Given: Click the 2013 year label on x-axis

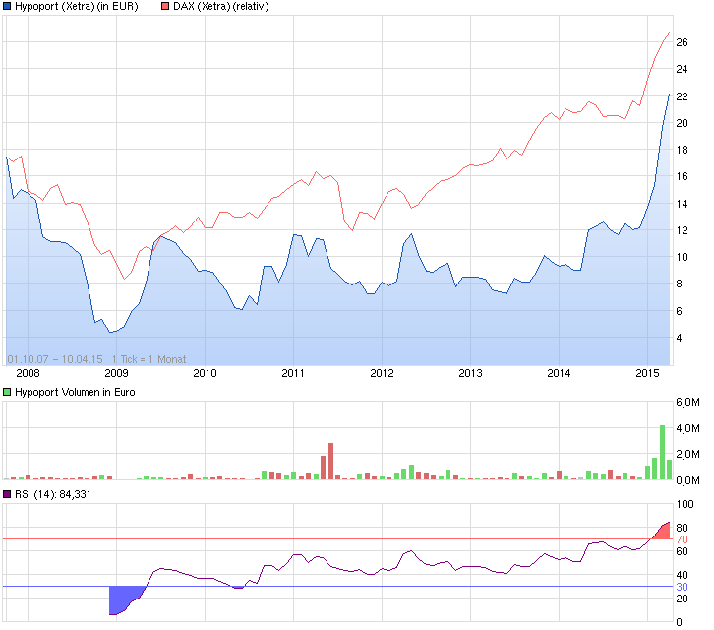Looking at the screenshot, I should [470, 373].
